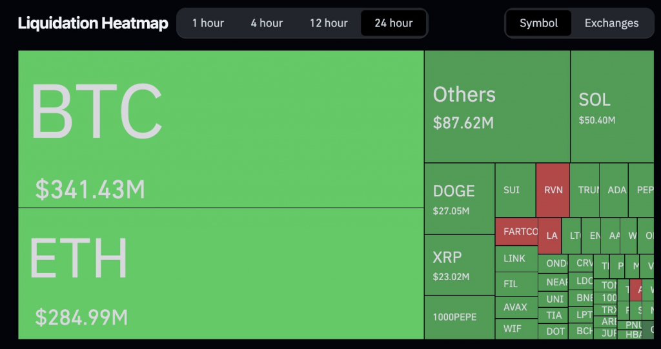The image size is (661, 349).
Task: Select the 24 hour timeframe tab
Action: (x=393, y=23)
